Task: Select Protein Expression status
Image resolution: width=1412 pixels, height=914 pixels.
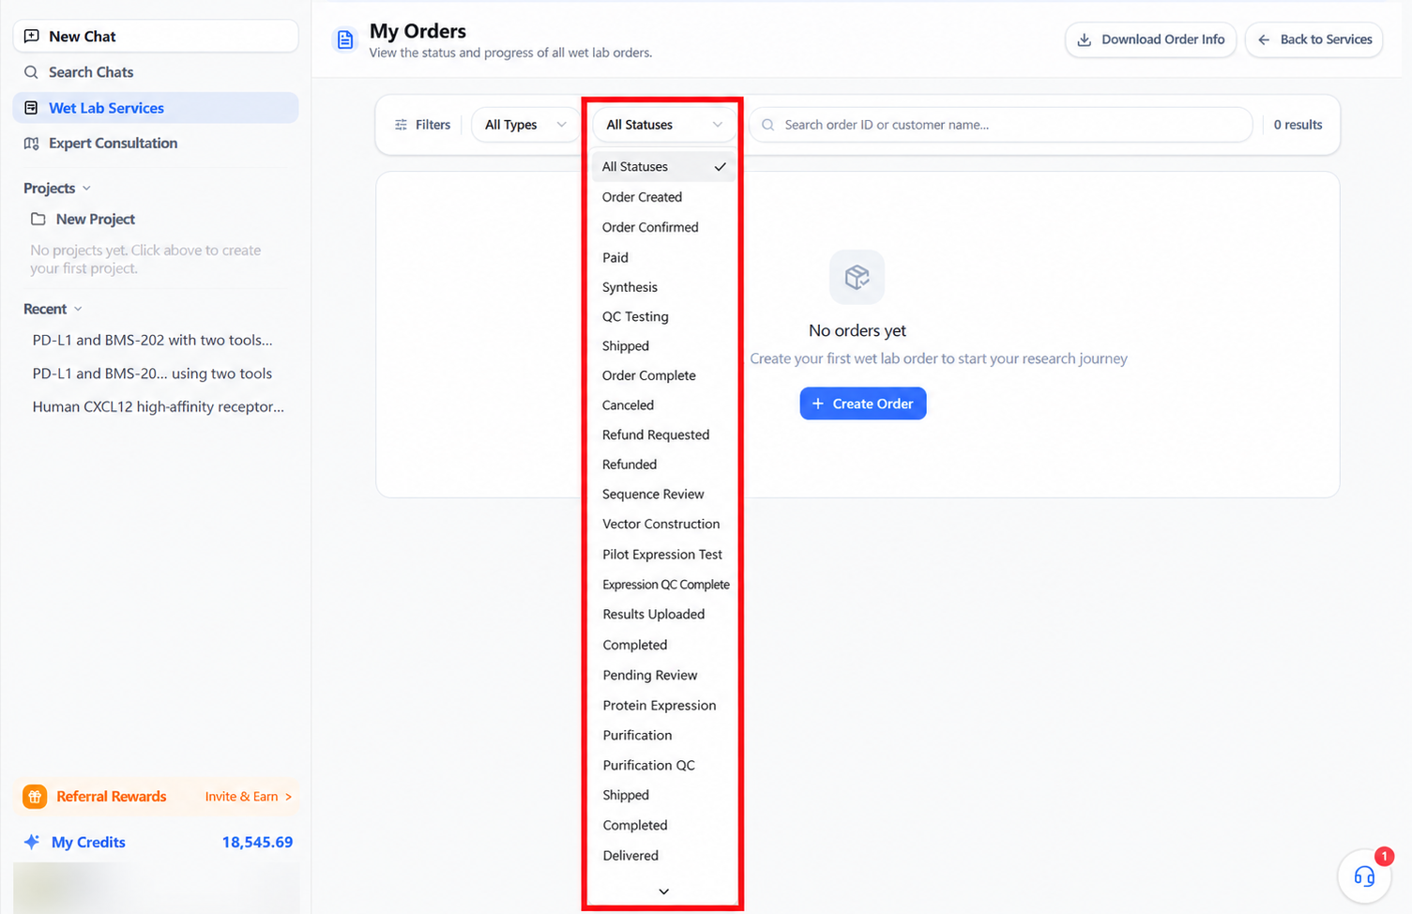Action: click(x=663, y=706)
